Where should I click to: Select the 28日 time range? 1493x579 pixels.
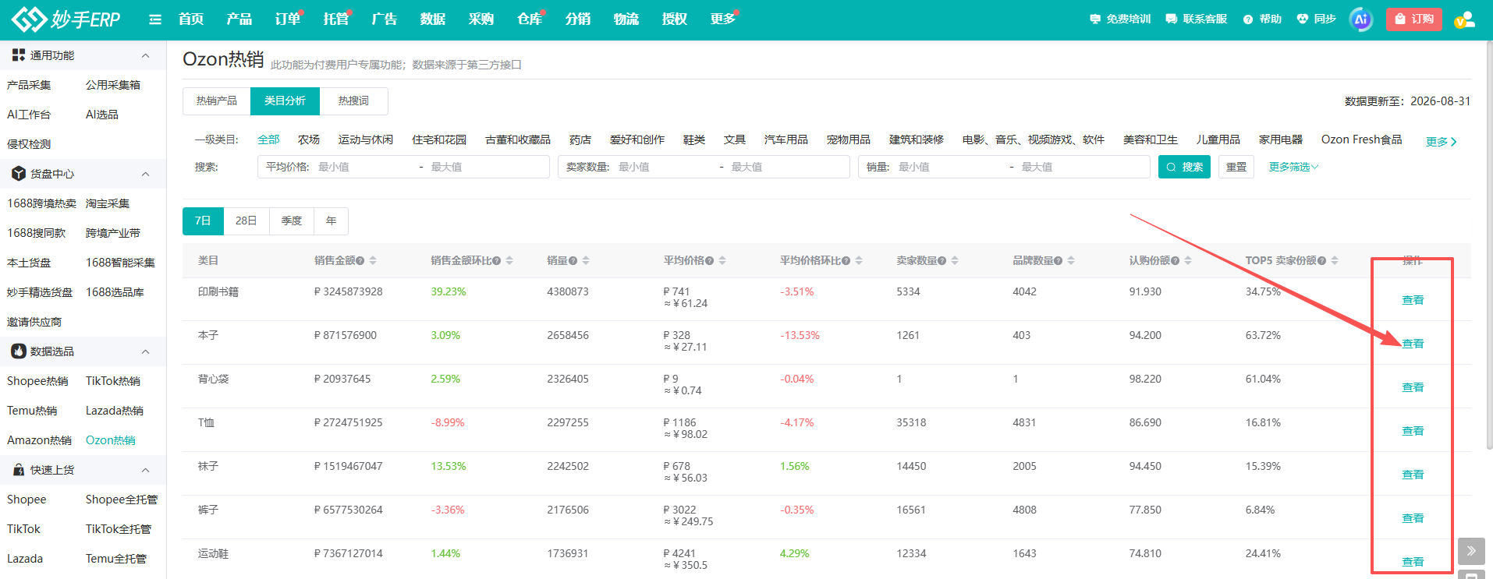[246, 221]
